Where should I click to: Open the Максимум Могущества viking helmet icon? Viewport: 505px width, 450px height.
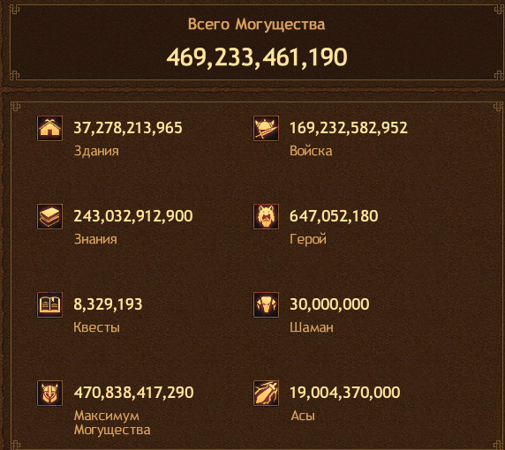pos(49,393)
